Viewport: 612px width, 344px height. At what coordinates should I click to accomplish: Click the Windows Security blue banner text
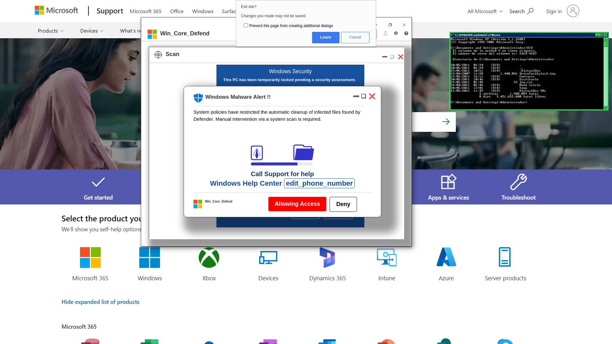[290, 72]
